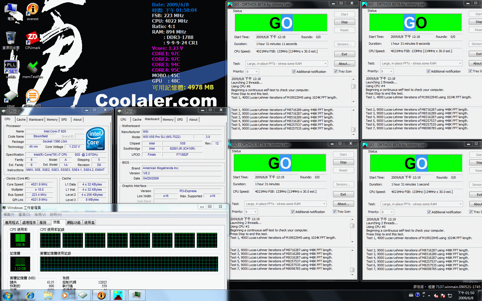Click upper log scrollbar thumb, ORTHOS CPU #6
The width and height of the screenshot is (482, 301).
point(353,86)
